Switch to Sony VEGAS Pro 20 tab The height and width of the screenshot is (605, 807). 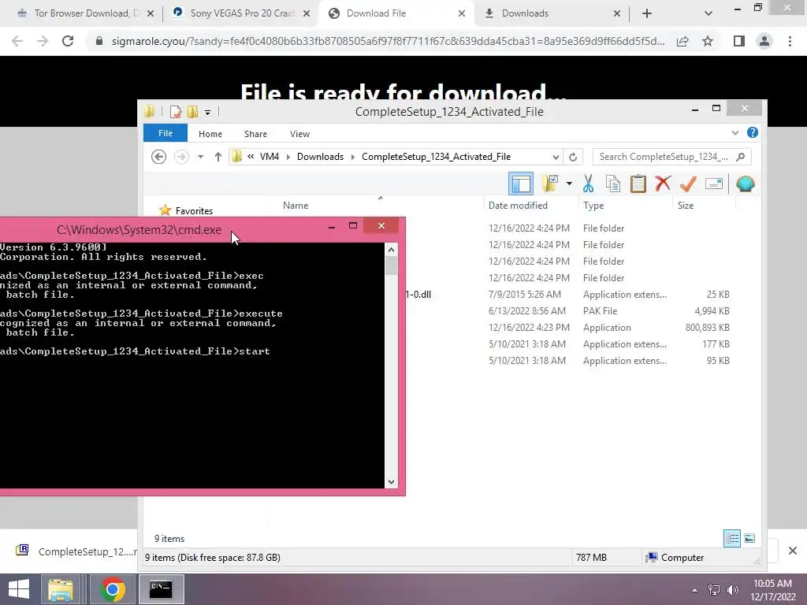tap(241, 13)
